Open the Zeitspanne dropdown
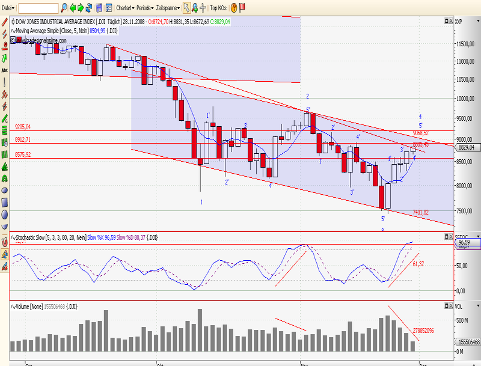 point(168,8)
